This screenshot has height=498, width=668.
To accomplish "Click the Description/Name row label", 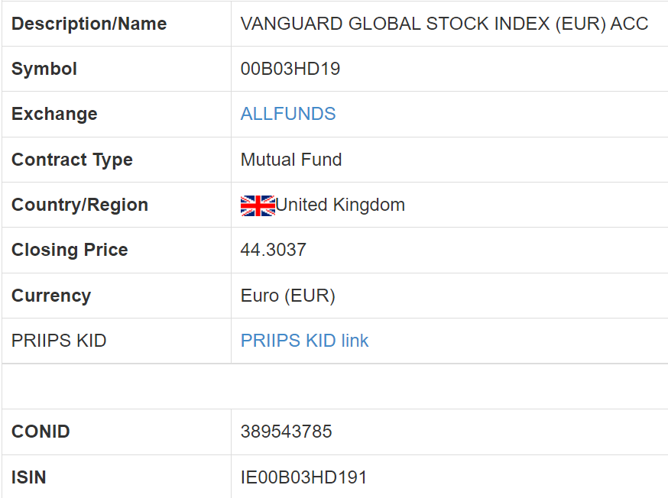I will [x=89, y=24].
